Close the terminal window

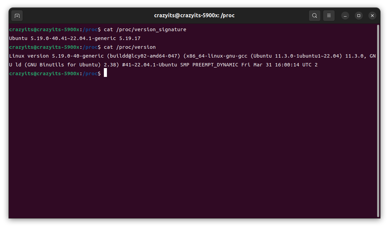372,16
